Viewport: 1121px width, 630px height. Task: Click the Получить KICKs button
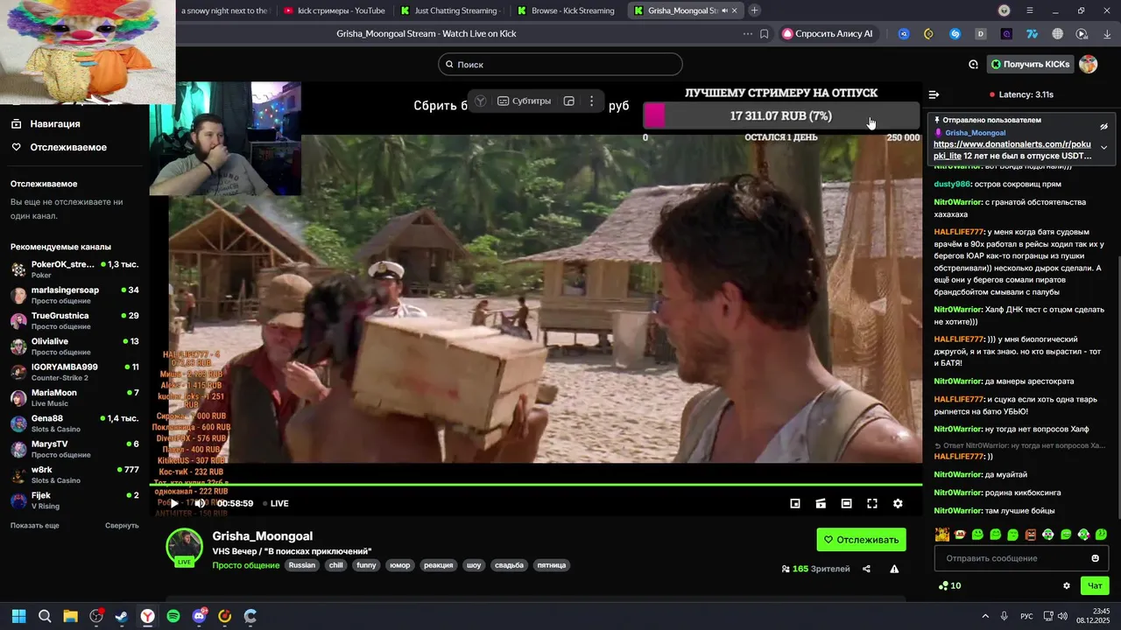(1030, 64)
